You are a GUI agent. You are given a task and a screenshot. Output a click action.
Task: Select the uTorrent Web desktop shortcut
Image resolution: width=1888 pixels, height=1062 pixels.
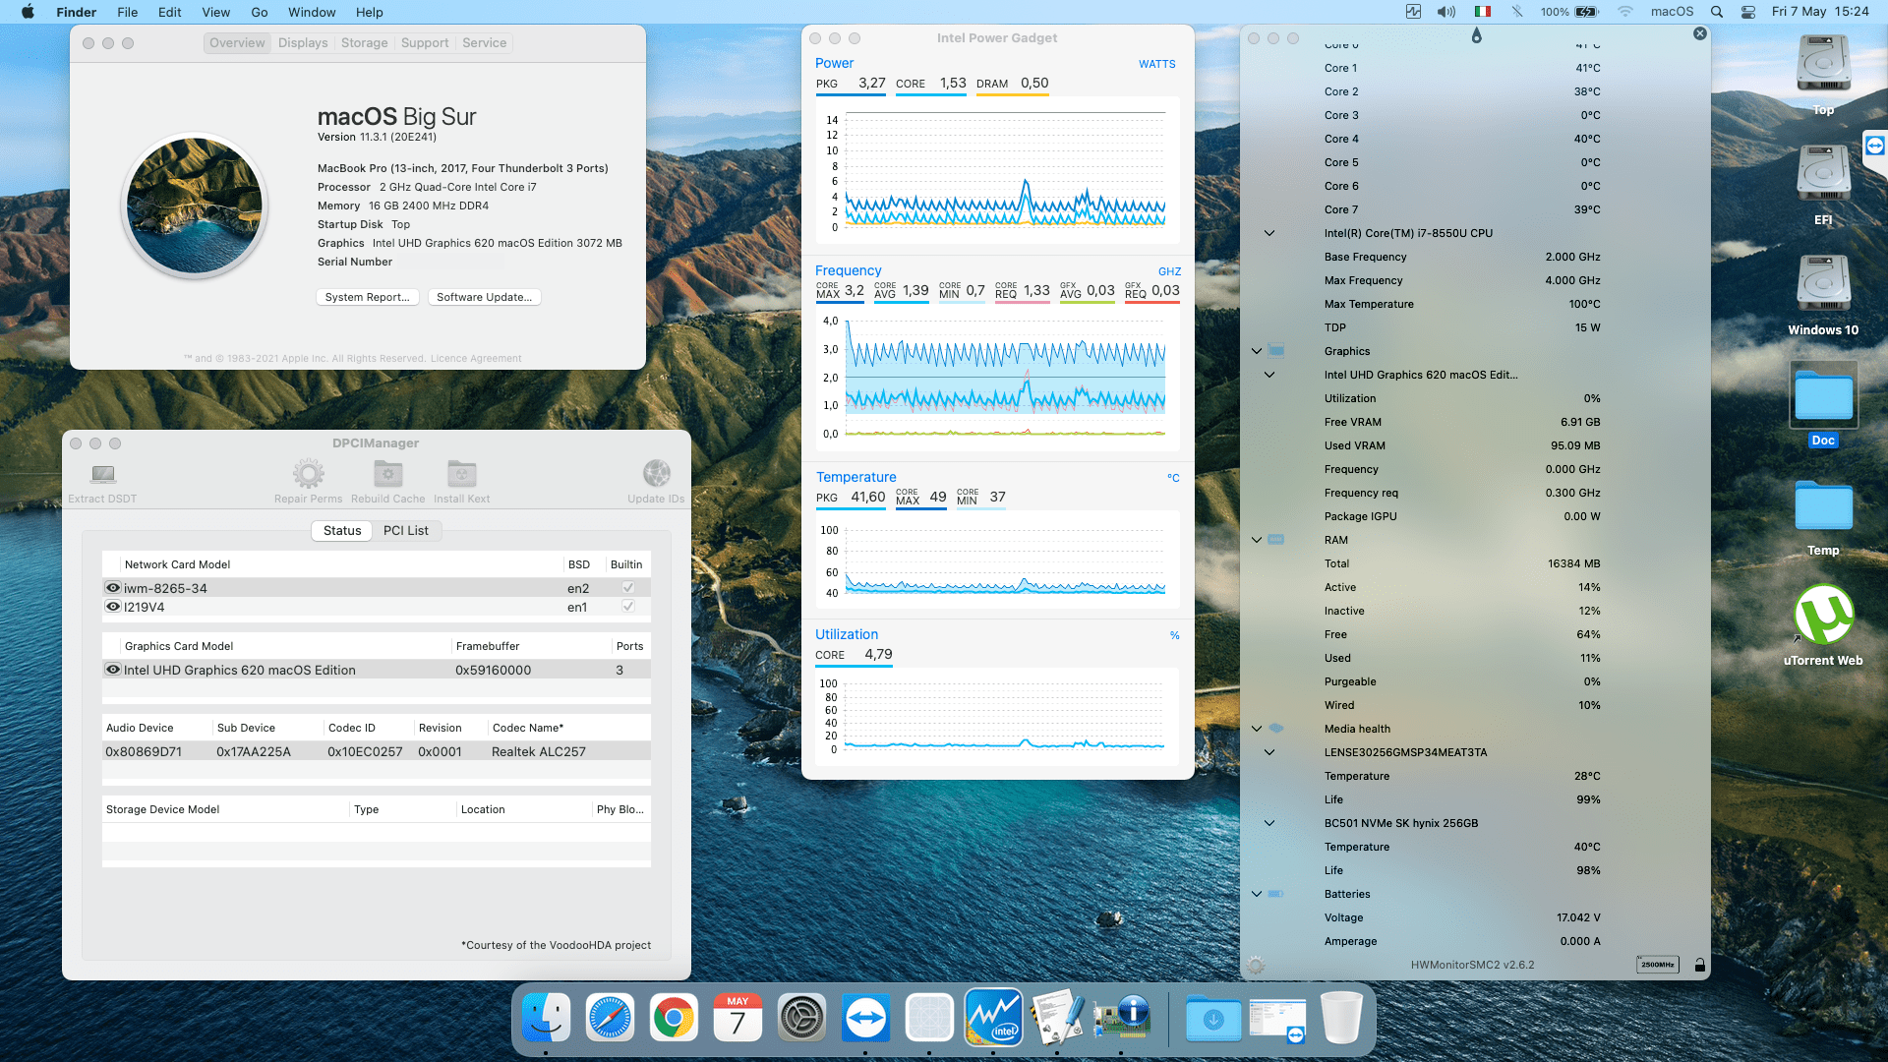tap(1823, 625)
